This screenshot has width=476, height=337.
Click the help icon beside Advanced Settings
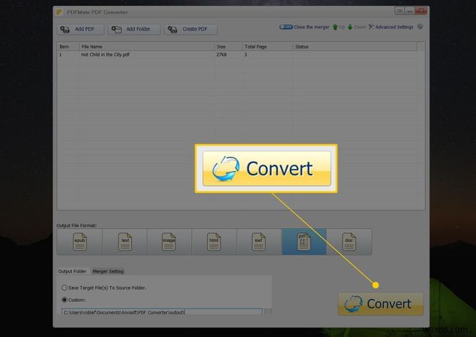pos(420,27)
